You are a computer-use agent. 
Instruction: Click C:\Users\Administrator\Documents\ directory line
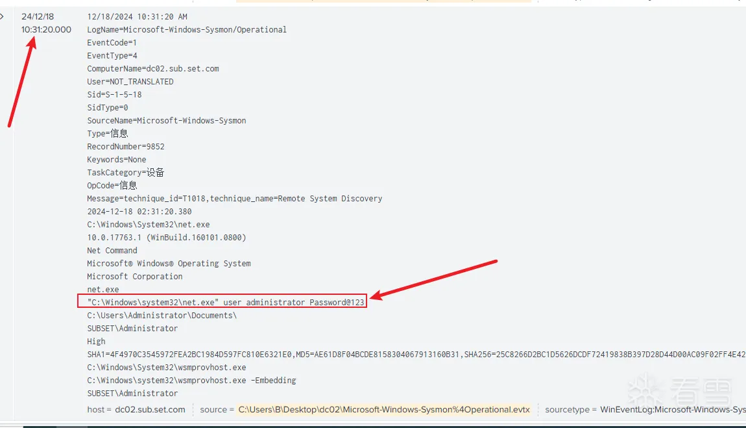162,315
